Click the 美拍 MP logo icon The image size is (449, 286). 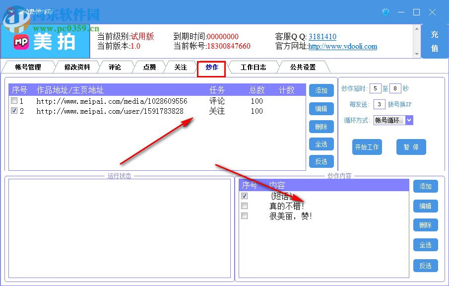(x=22, y=41)
